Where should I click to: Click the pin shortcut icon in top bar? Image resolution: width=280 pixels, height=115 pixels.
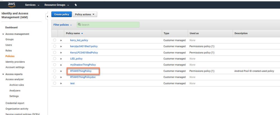(x=76, y=5)
